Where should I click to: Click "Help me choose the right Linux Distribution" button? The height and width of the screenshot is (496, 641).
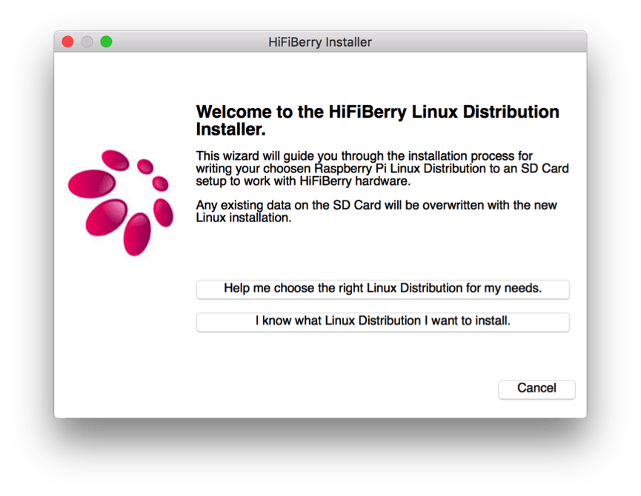(x=382, y=289)
